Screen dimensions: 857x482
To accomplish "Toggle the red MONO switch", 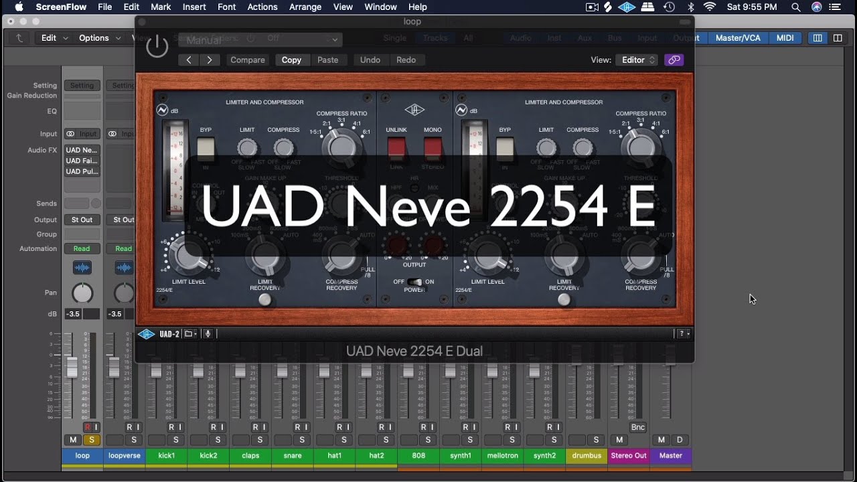I will tap(433, 149).
